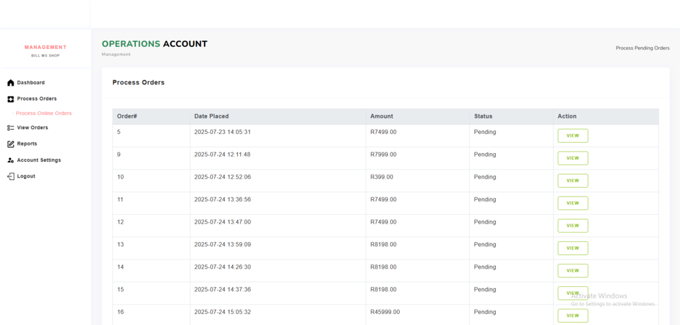View the R45999.00 order 16
The image size is (680, 325).
tap(573, 315)
